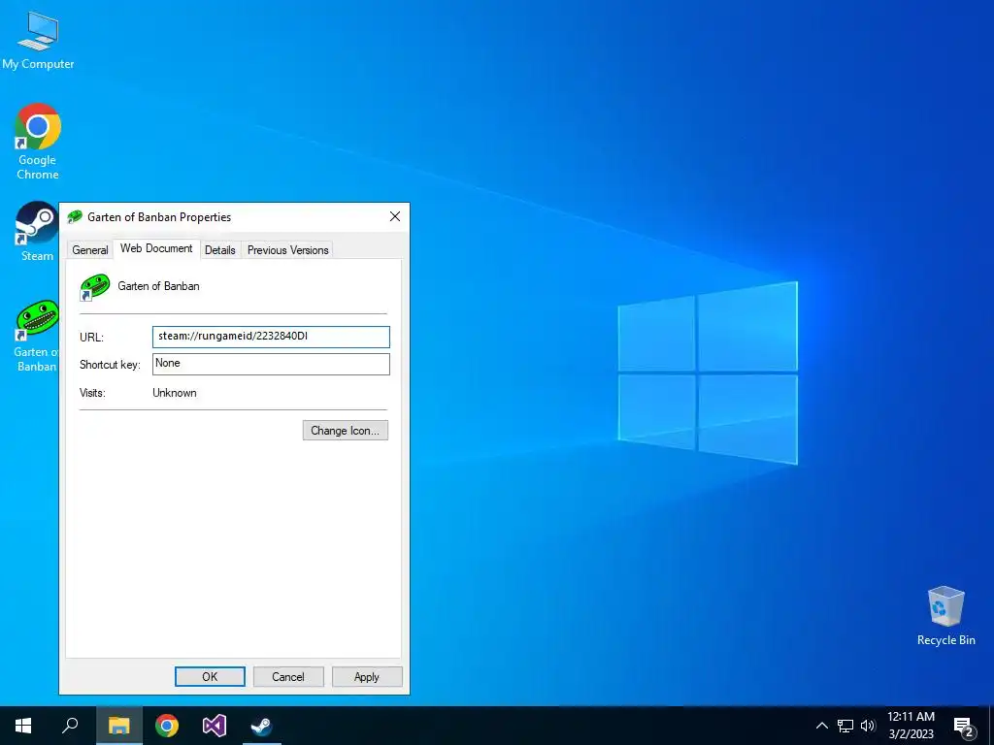Select the Google Chrome desktop shortcut
The image size is (994, 745).
click(38, 142)
